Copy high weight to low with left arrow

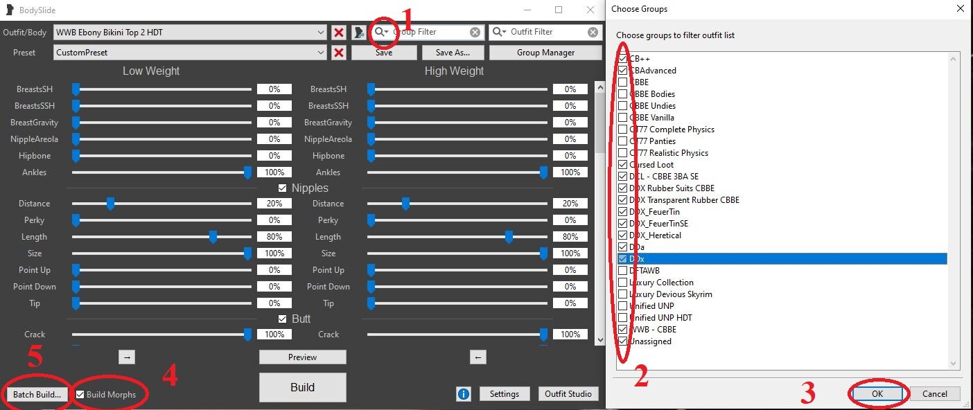tap(477, 357)
